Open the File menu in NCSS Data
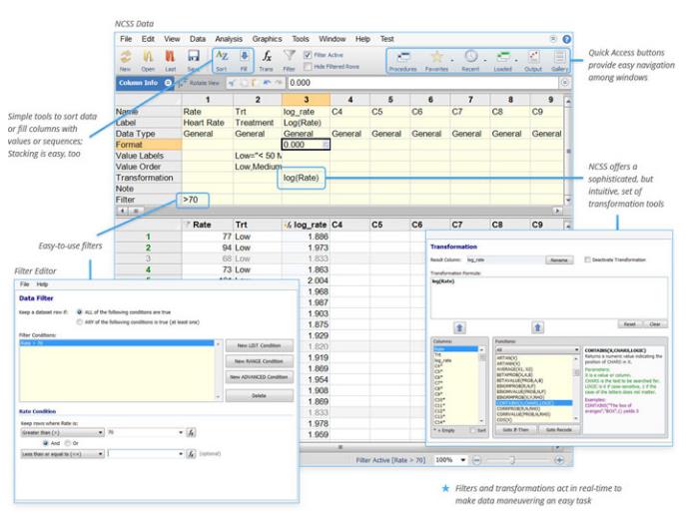 pos(126,39)
